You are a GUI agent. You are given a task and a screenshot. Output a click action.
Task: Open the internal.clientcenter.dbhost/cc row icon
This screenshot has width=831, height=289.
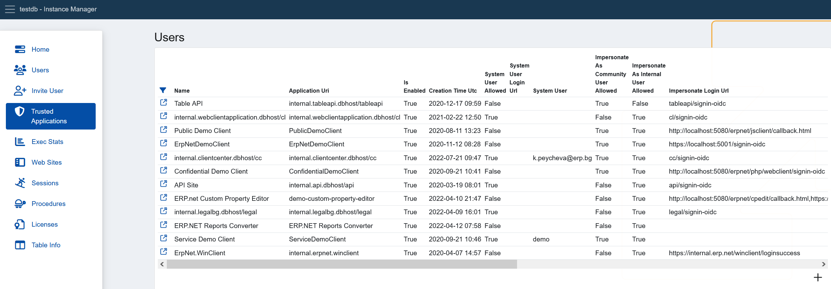[164, 157]
